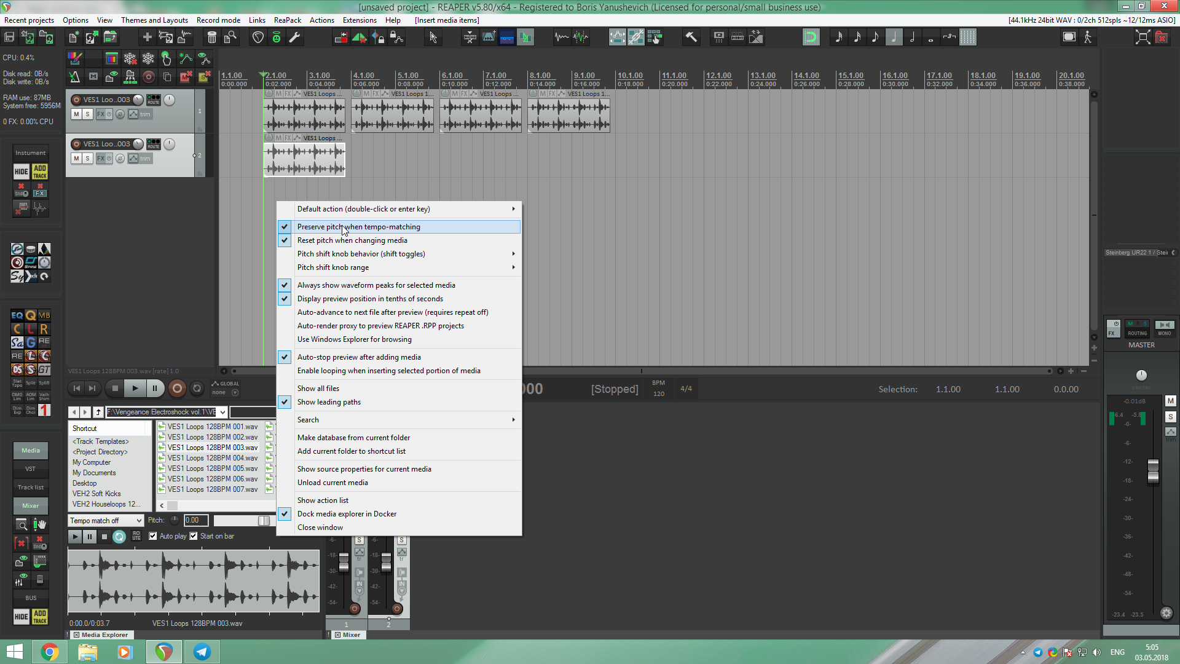1180x664 pixels.
Task: Uncheck the Auto play checkbox
Action: click(153, 536)
